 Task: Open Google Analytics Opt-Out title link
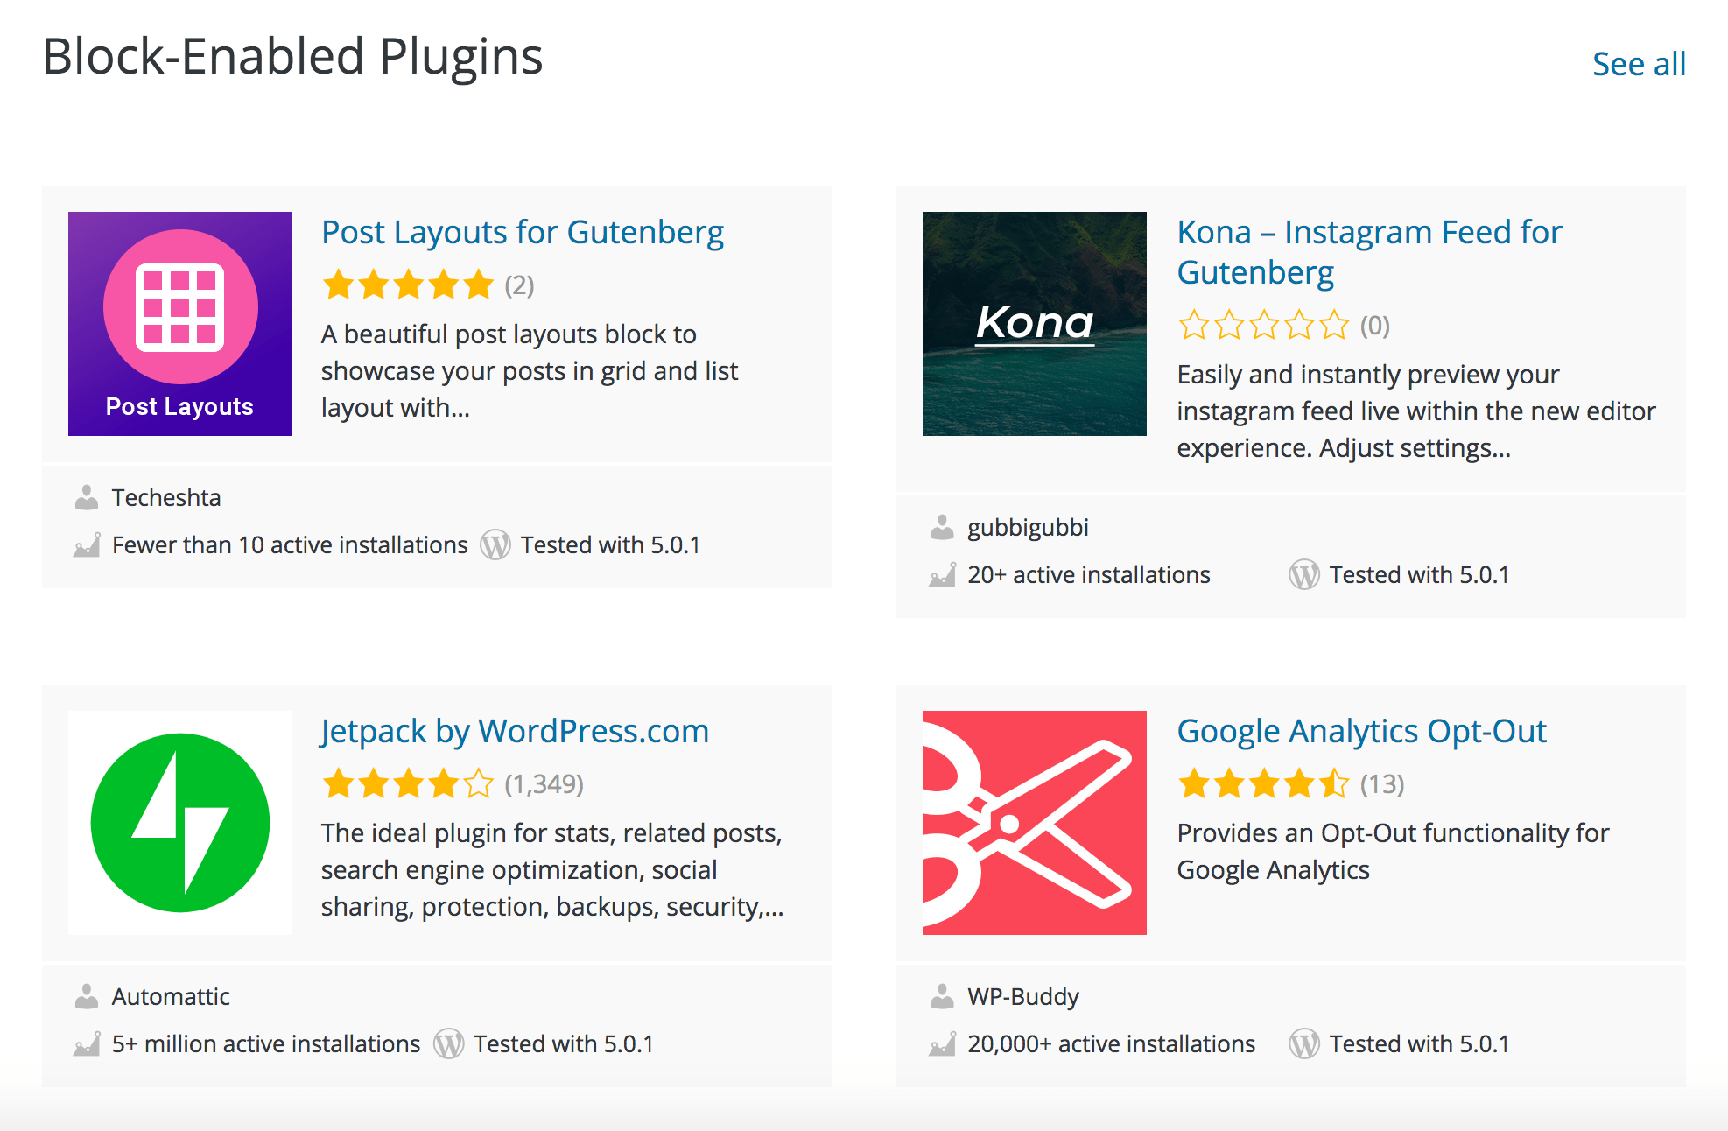click(1361, 732)
